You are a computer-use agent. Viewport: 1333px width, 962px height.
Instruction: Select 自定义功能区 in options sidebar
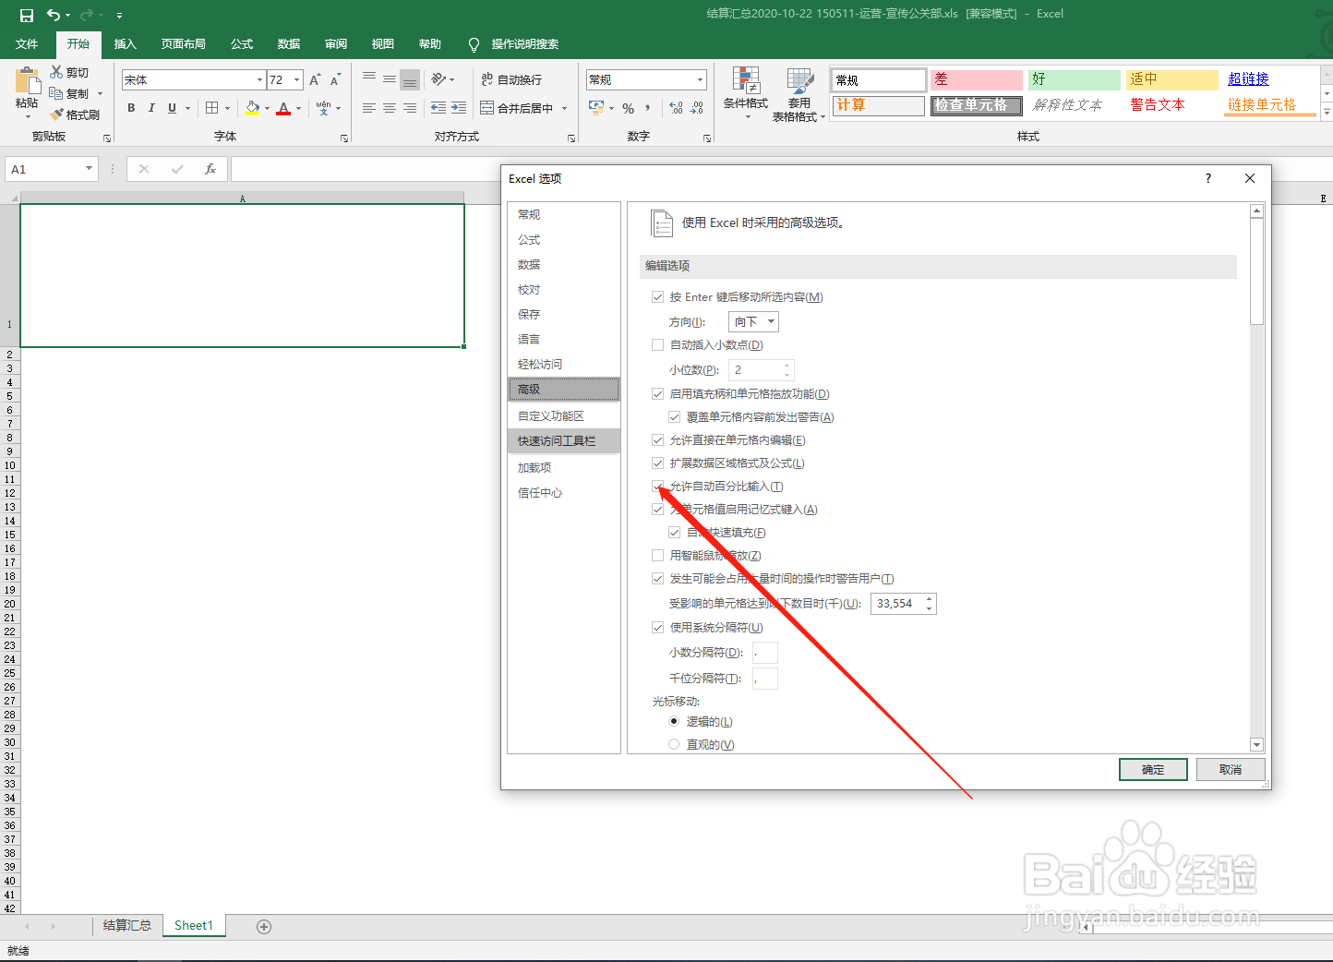(x=564, y=416)
